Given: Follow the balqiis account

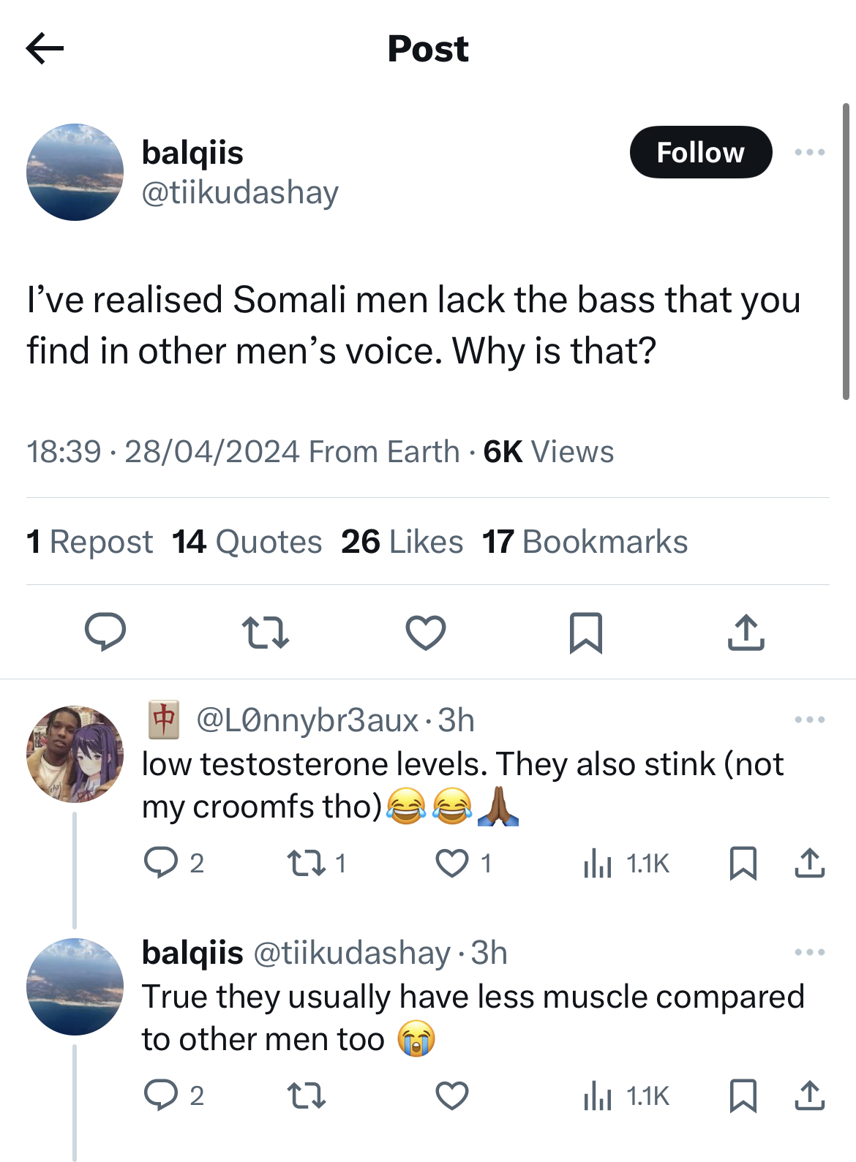Looking at the screenshot, I should click(x=701, y=152).
